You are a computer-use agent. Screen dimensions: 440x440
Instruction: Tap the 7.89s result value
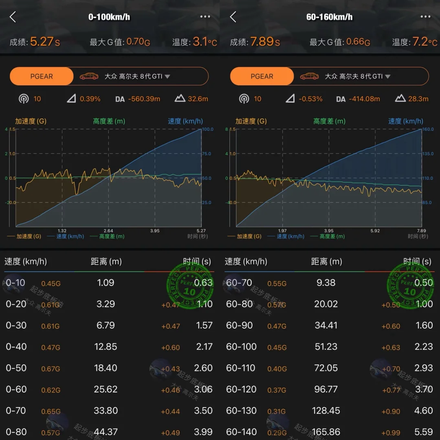pyautogui.click(x=265, y=42)
